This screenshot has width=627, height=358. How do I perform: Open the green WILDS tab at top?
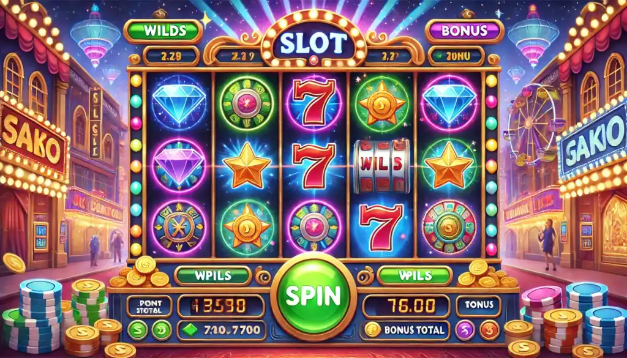coord(163,31)
